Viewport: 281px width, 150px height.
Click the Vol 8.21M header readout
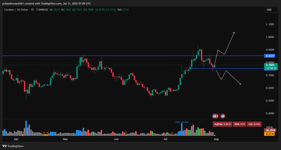123,10
